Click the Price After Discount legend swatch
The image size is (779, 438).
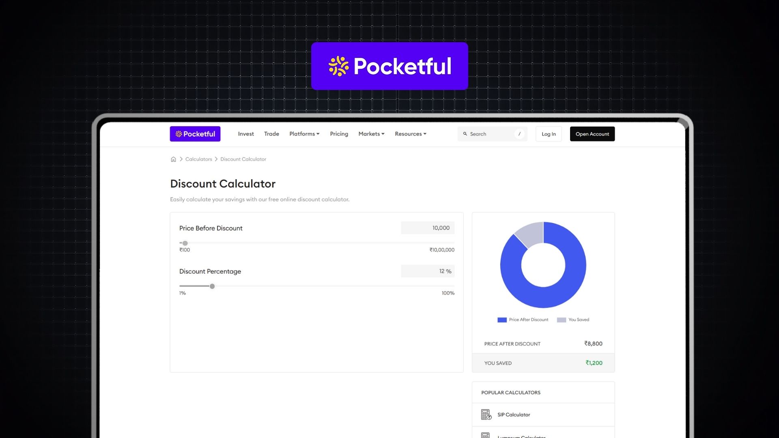(x=501, y=320)
